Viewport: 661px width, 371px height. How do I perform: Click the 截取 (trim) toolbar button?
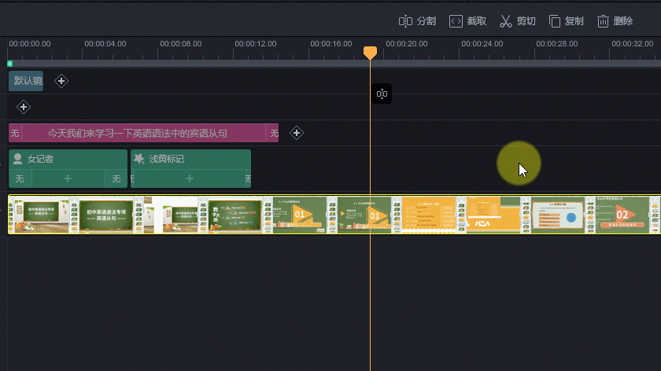[467, 21]
